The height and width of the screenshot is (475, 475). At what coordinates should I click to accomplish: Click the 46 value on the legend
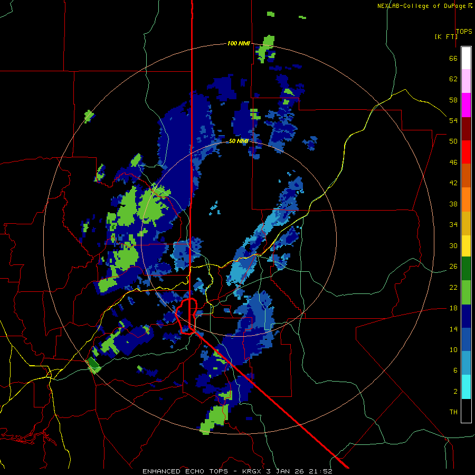453,163
